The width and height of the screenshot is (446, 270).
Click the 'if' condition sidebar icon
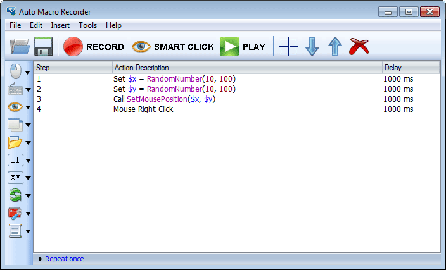15,160
